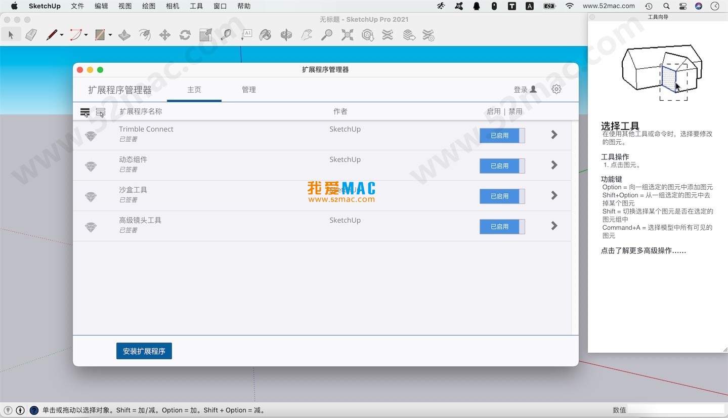Switch to the 管理 tab
The image size is (728, 418).
point(249,90)
